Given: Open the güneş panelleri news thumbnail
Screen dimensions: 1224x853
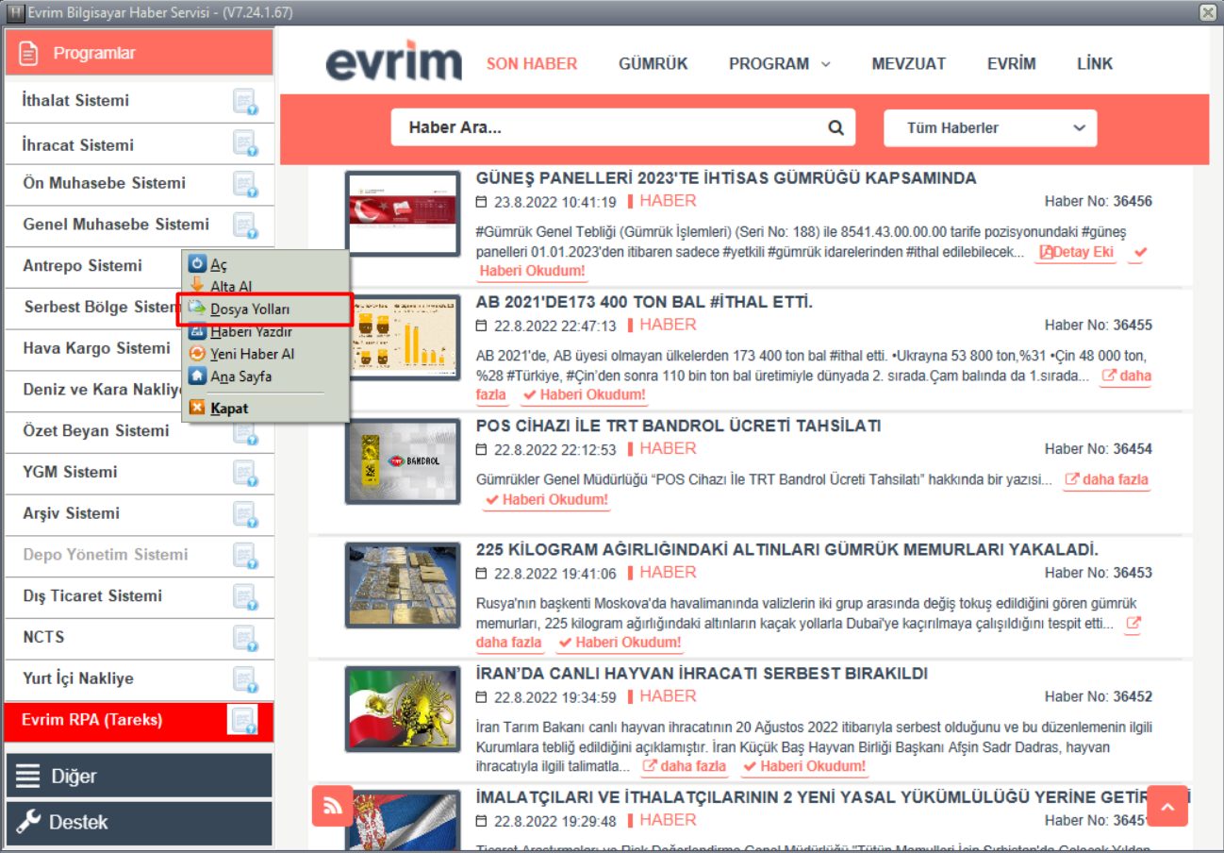Looking at the screenshot, I should coord(403,214).
